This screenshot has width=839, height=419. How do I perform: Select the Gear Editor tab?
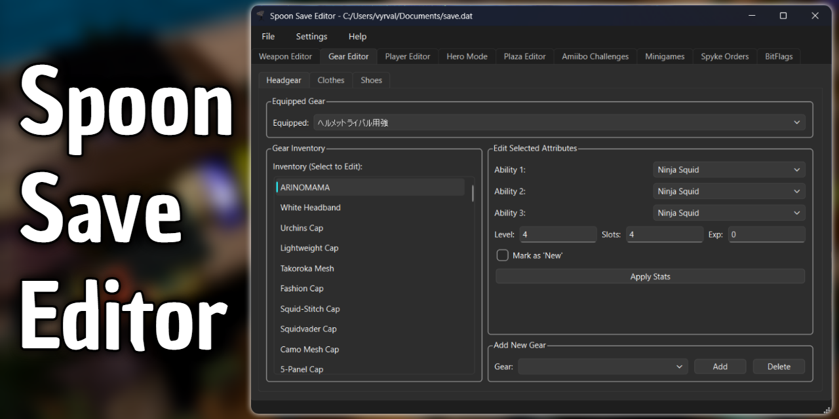point(349,56)
